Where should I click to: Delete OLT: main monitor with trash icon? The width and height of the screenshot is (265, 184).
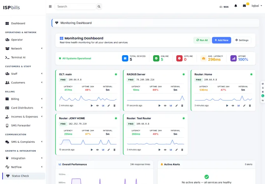114,106
